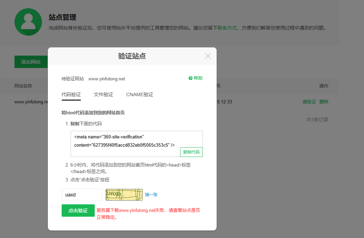Click the 添加网站 button
364x238 pixels.
coord(31,62)
